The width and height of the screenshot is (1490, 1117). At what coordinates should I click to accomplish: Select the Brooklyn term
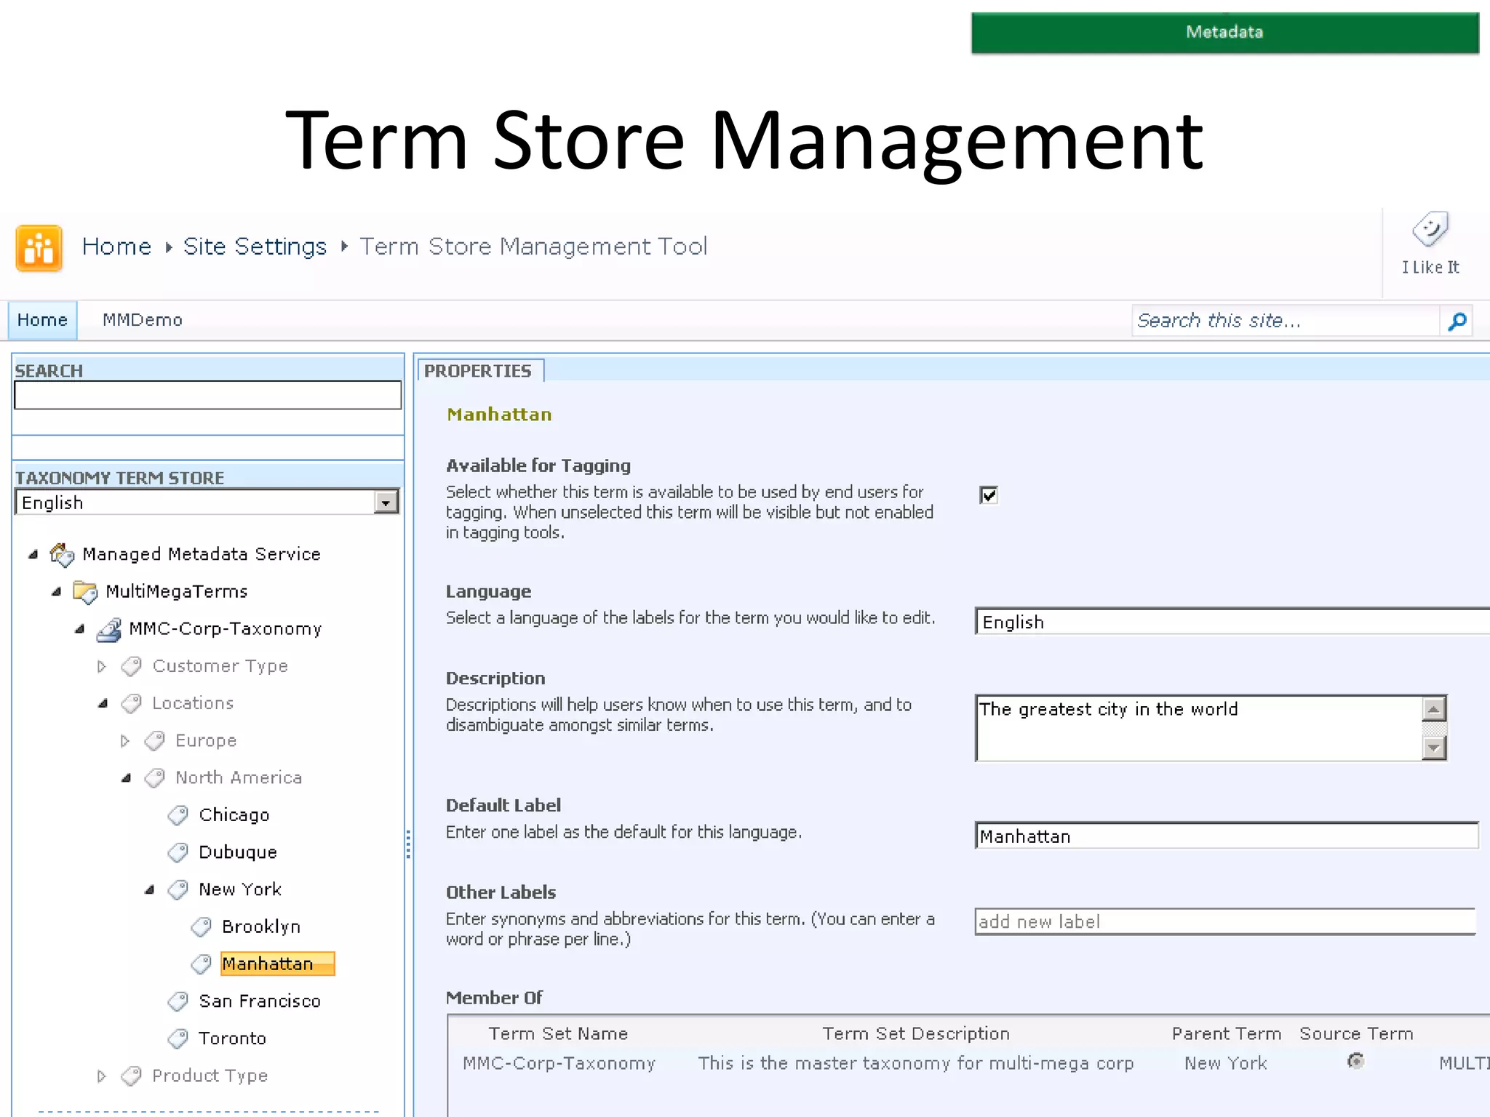[261, 926]
